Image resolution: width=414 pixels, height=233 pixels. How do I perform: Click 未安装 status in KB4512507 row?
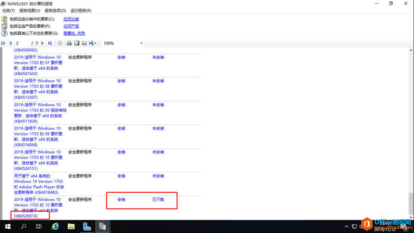(x=158, y=81)
